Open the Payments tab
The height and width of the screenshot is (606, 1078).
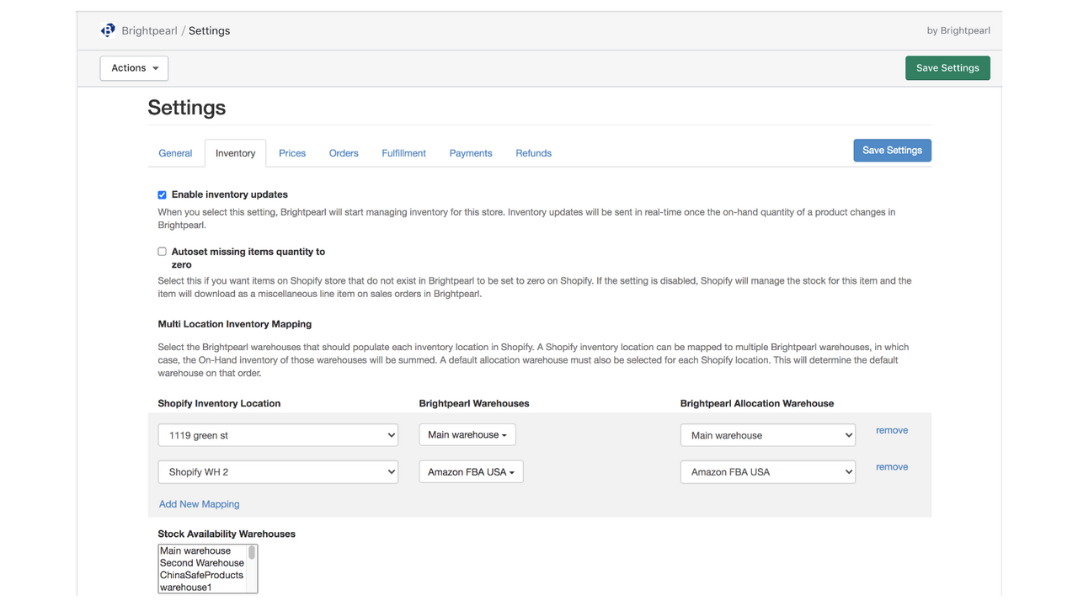coord(470,152)
